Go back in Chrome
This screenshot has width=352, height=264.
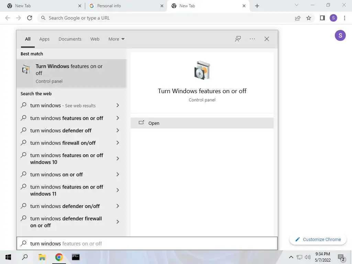8,18
